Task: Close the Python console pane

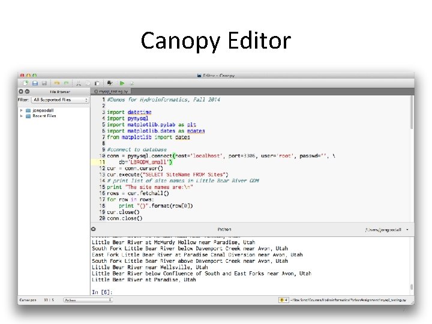Action: (x=94, y=229)
